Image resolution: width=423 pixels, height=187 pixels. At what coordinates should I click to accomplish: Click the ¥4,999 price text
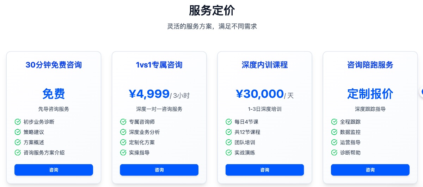[149, 94]
